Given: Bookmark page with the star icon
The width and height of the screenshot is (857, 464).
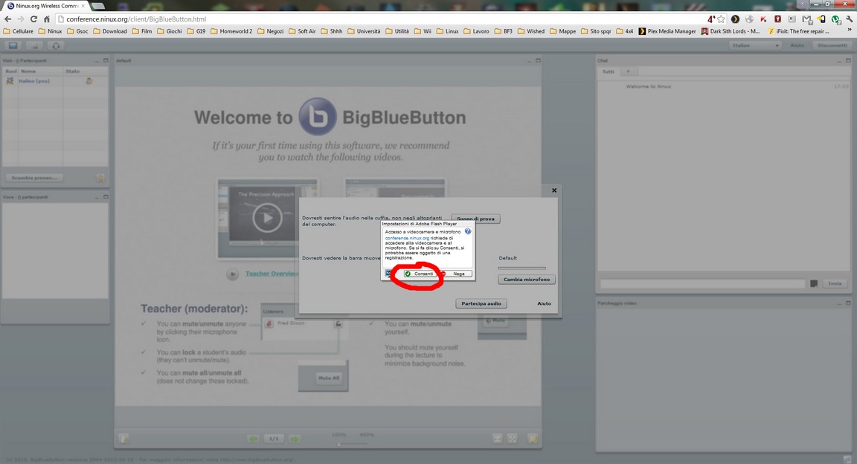Looking at the screenshot, I should pyautogui.click(x=721, y=19).
